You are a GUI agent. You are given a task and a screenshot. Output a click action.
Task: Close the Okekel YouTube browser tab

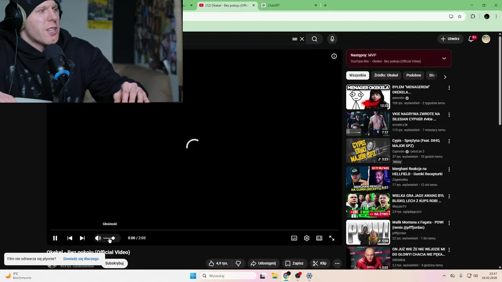(253, 5)
